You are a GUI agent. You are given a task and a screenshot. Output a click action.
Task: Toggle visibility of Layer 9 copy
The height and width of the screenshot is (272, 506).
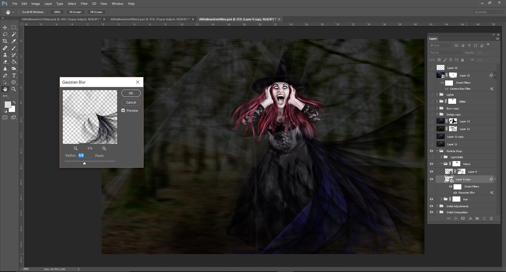(x=432, y=179)
